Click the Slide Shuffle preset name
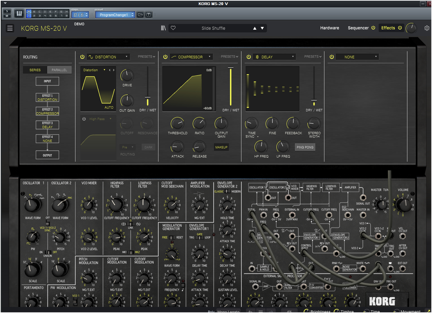432x313 pixels. coord(213,28)
